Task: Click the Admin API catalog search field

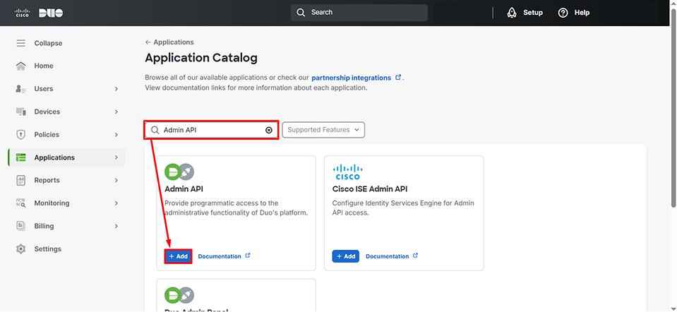Action: pos(211,130)
